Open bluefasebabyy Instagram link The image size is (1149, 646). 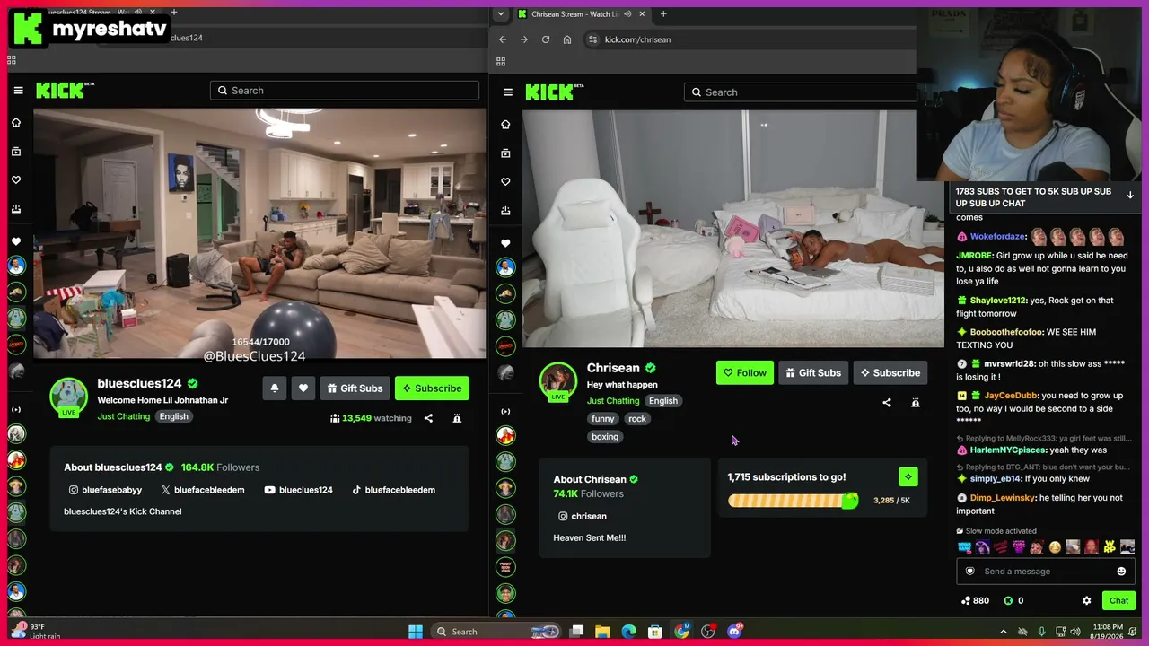tap(105, 490)
